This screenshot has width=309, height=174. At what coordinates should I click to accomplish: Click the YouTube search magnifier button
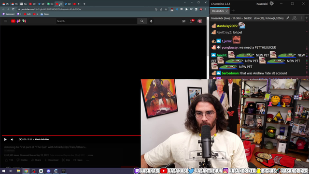pyautogui.click(x=142, y=21)
